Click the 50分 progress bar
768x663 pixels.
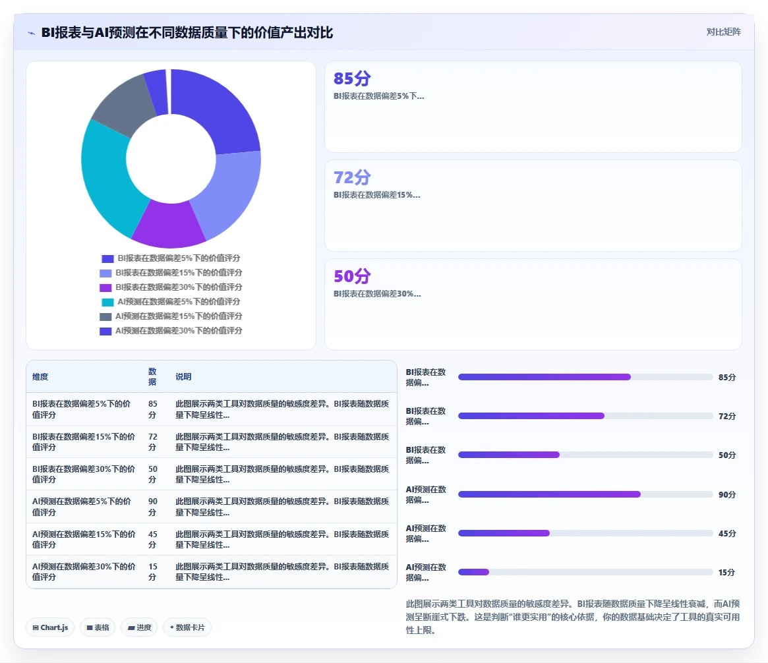pyautogui.click(x=585, y=455)
